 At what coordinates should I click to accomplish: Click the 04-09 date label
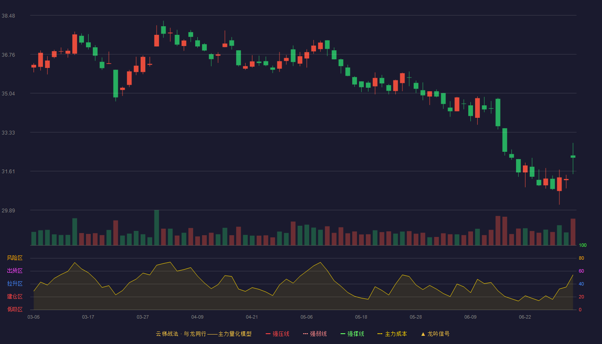coord(197,317)
